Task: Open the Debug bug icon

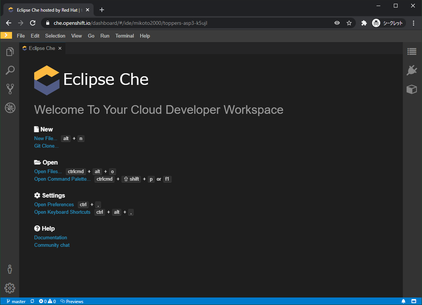Action: (x=10, y=108)
